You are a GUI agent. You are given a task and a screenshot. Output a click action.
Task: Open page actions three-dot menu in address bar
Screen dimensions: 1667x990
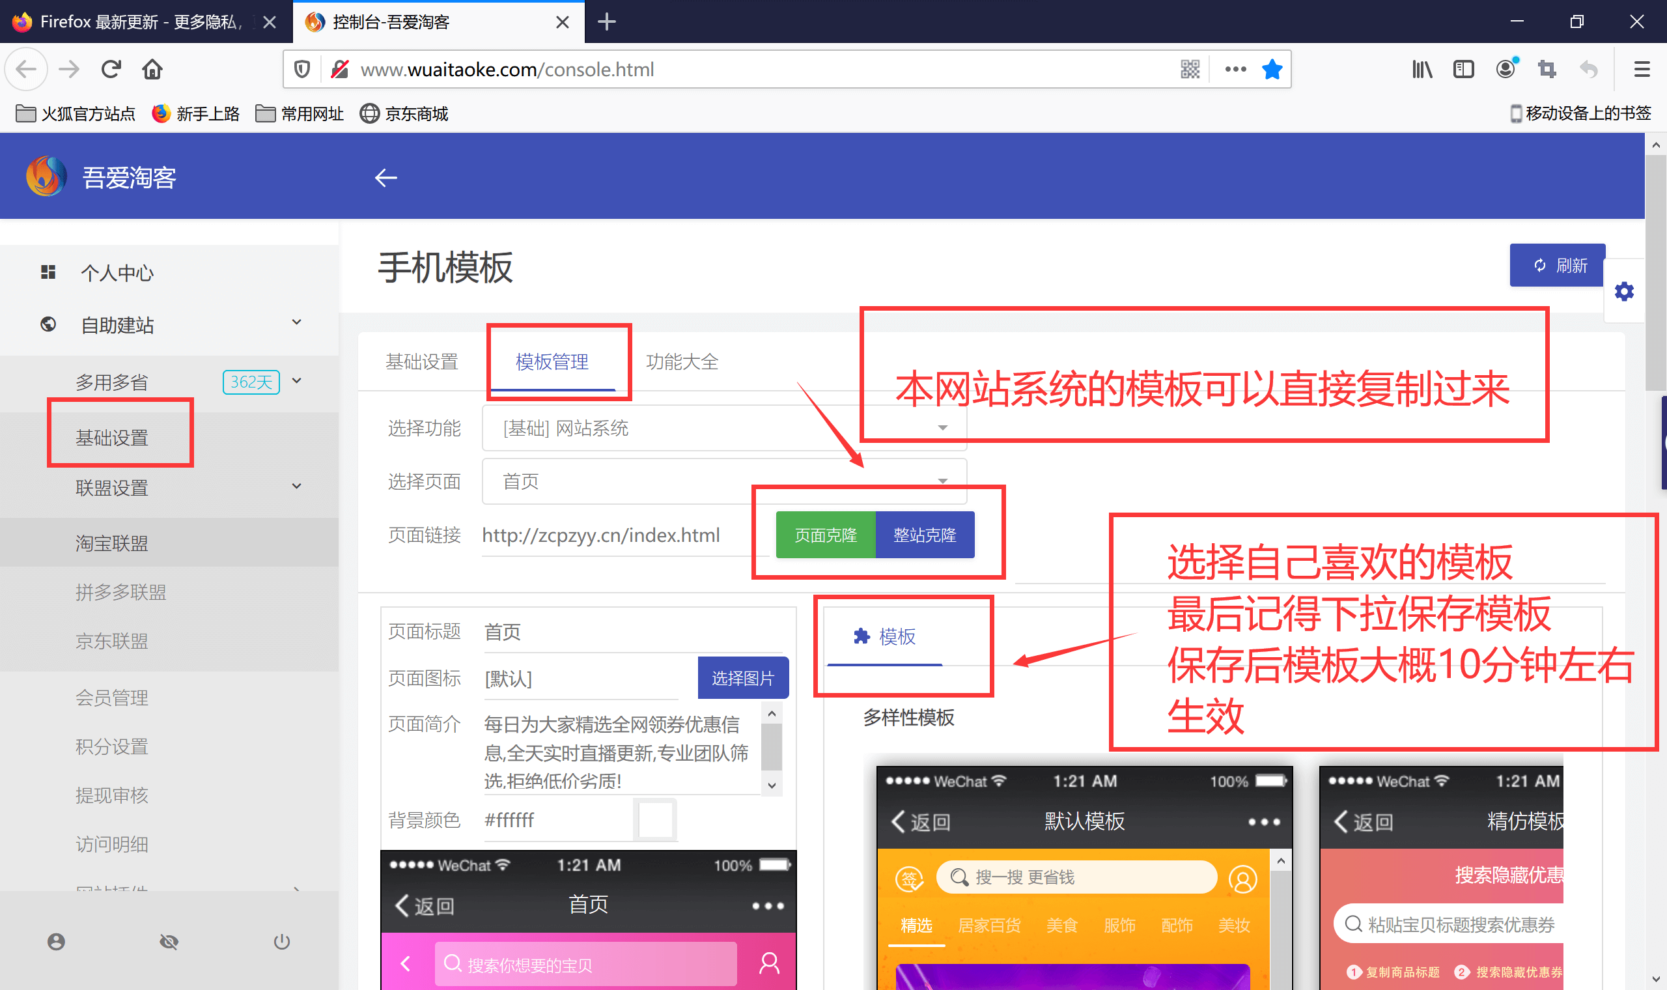click(1235, 68)
